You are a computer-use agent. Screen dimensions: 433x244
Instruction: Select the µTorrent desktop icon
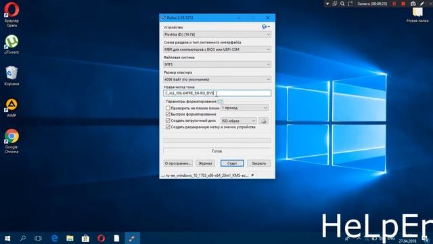pyautogui.click(x=12, y=44)
